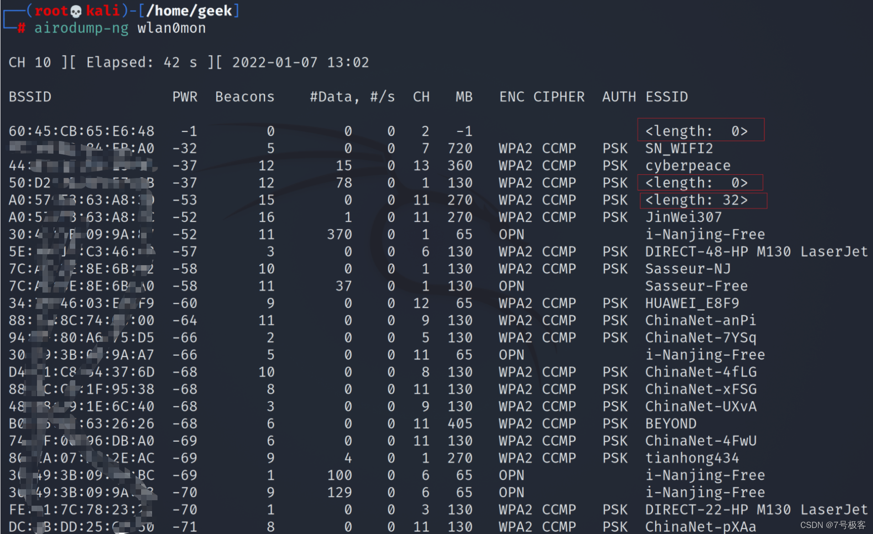This screenshot has width=873, height=534.
Task: Click the Beacons column header
Action: click(x=245, y=97)
